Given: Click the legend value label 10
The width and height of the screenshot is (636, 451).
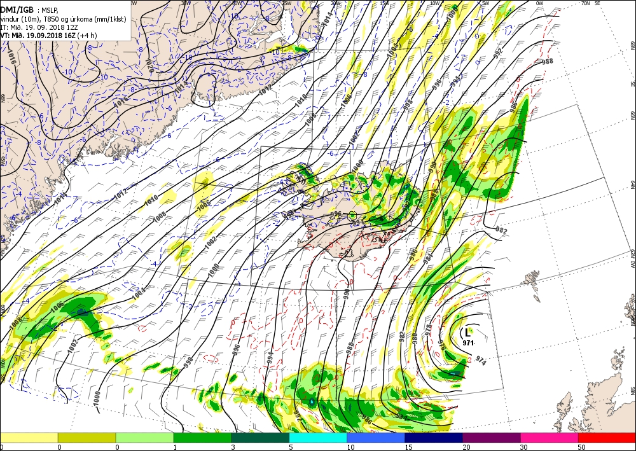Looking at the screenshot, I should (350, 447).
